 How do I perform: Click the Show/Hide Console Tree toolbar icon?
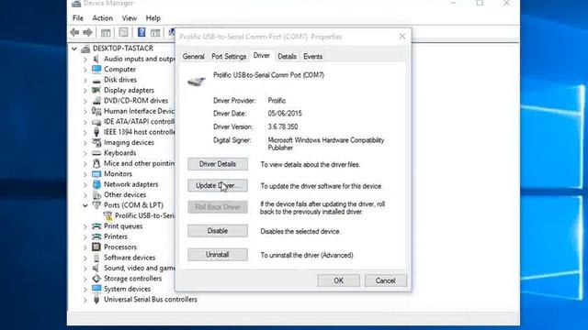(x=106, y=33)
